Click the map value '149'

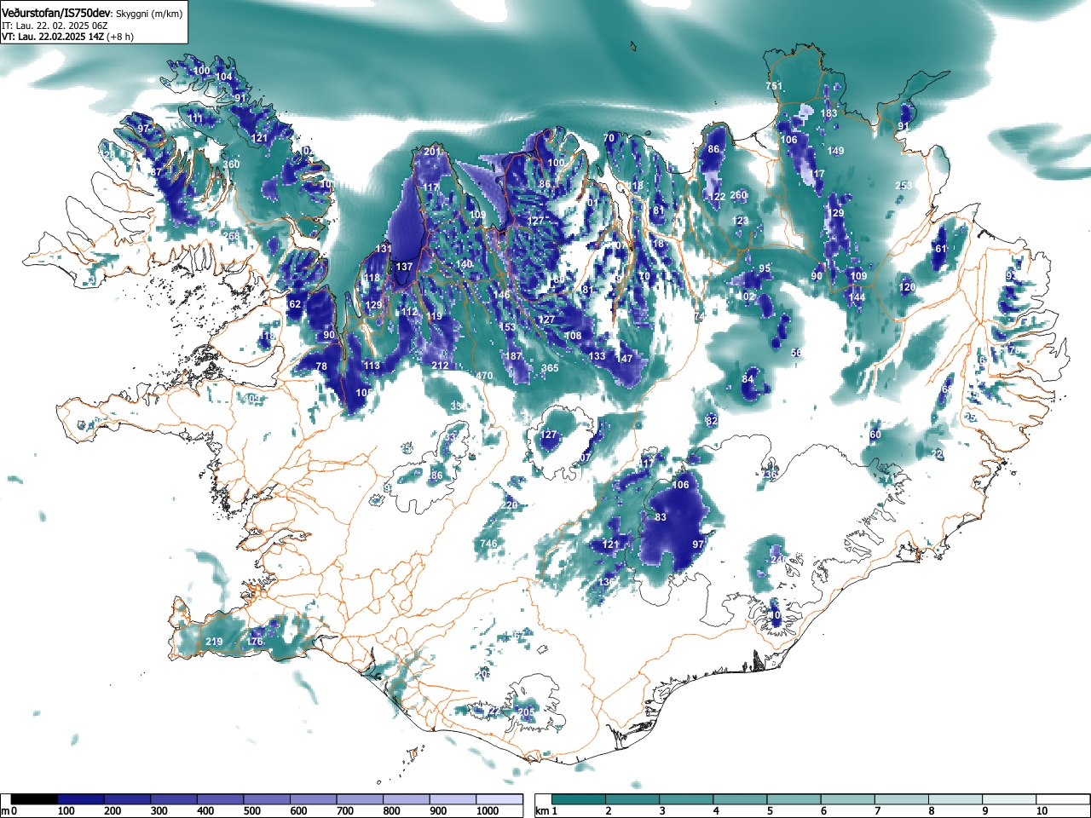836,152
